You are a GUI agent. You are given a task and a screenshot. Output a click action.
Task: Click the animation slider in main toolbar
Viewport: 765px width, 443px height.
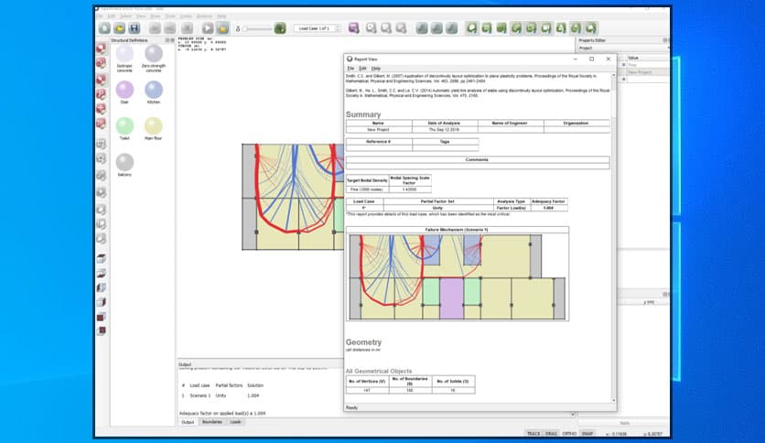(x=256, y=28)
